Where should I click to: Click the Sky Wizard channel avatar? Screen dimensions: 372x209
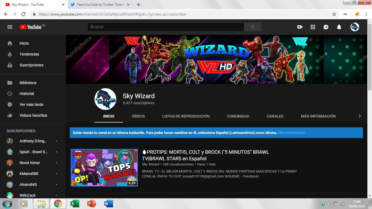coord(105,99)
